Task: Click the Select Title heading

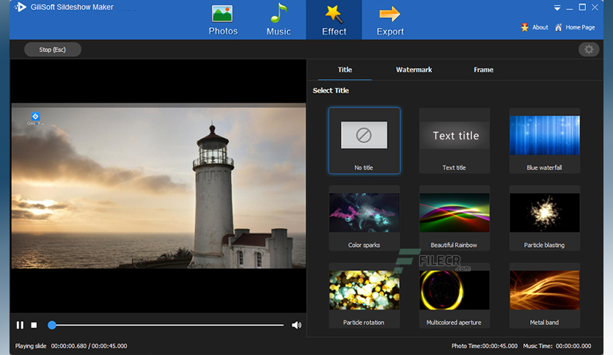Action: (x=331, y=90)
